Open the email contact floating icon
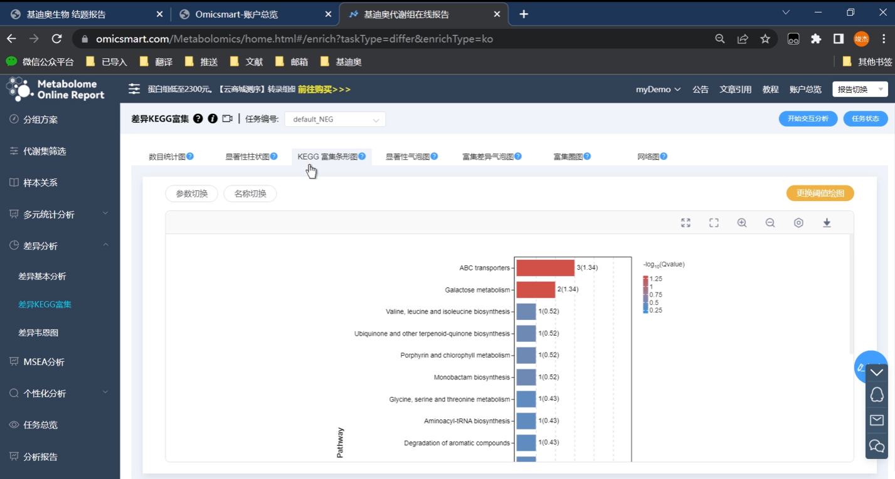Image resolution: width=895 pixels, height=479 pixels. coord(877,420)
